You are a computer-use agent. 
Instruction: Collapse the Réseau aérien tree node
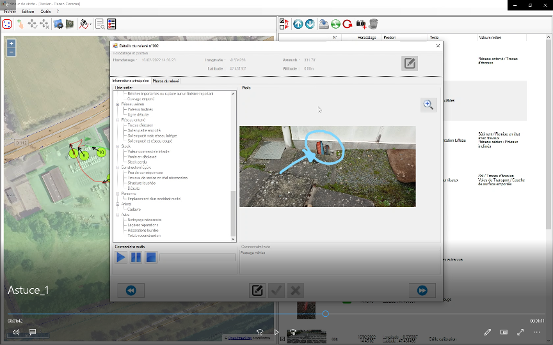coord(118,103)
